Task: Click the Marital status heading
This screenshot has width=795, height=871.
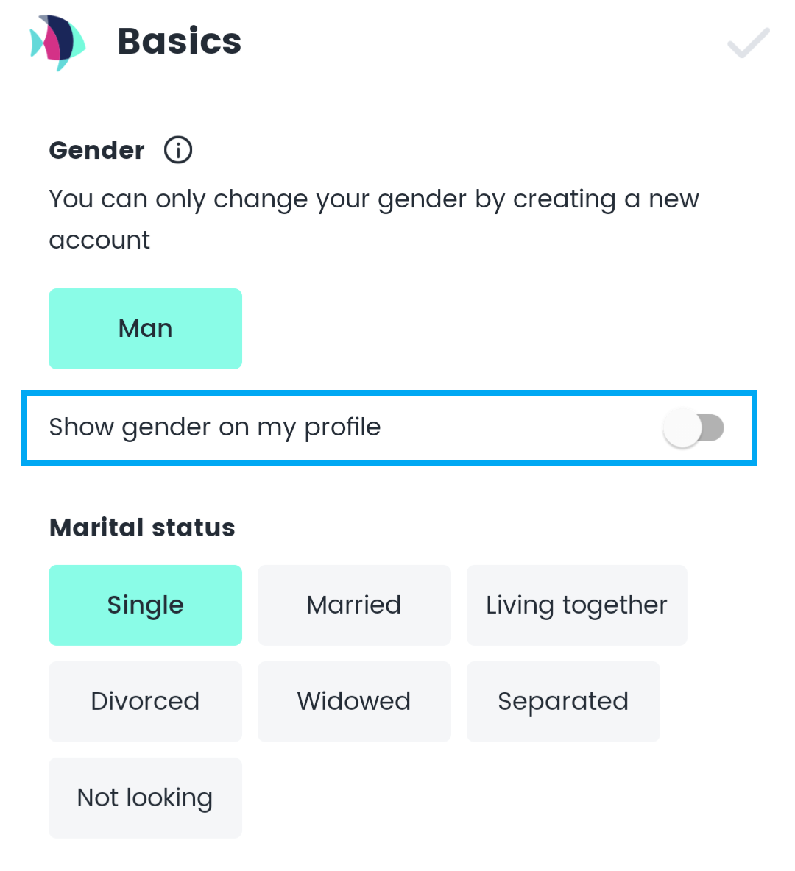Action: coord(142,527)
